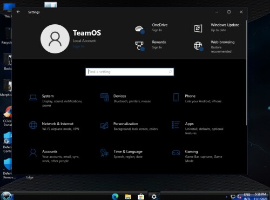Open the Phone icon
This screenshot has height=200, width=270.
tap(176, 98)
